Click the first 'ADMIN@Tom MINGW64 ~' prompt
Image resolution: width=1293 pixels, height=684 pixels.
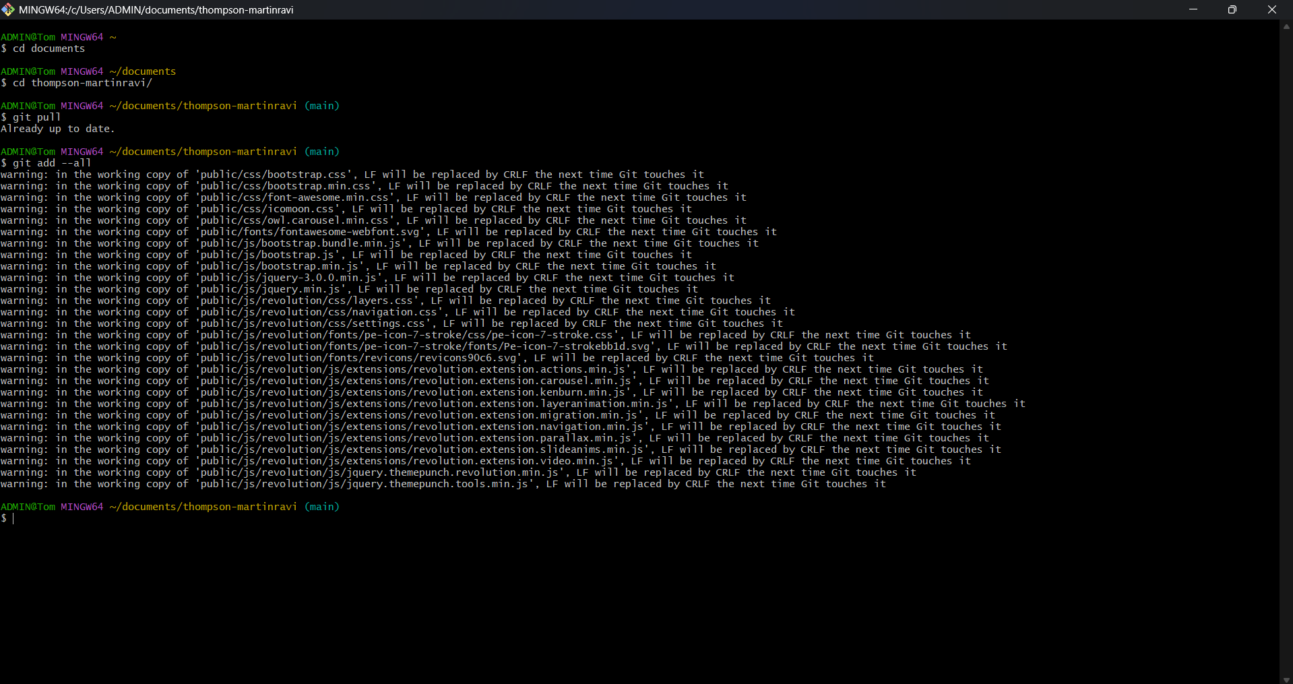click(59, 37)
